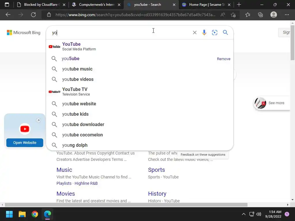Screen dimensions: 295x221
Task: Close the Blocked by Cloudflare tab
Action: coord(64,5)
